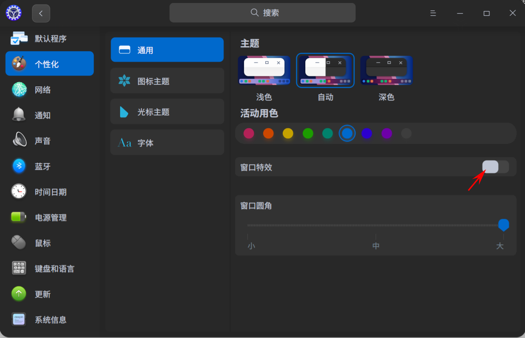Click the search magnifier icon
Screen dimensions: 525x338
click(x=255, y=12)
